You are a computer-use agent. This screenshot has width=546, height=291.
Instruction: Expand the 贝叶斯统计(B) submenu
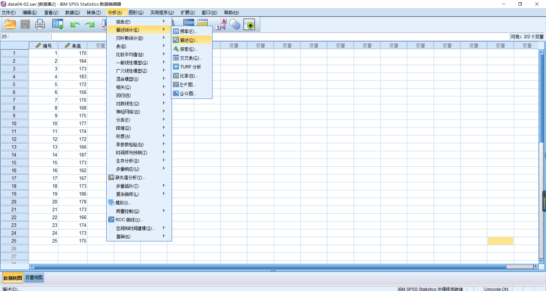pos(139,38)
